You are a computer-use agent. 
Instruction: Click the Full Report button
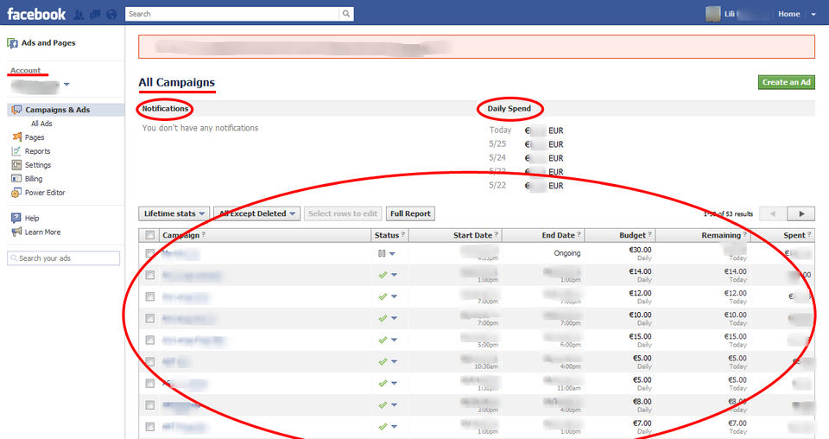tap(410, 213)
